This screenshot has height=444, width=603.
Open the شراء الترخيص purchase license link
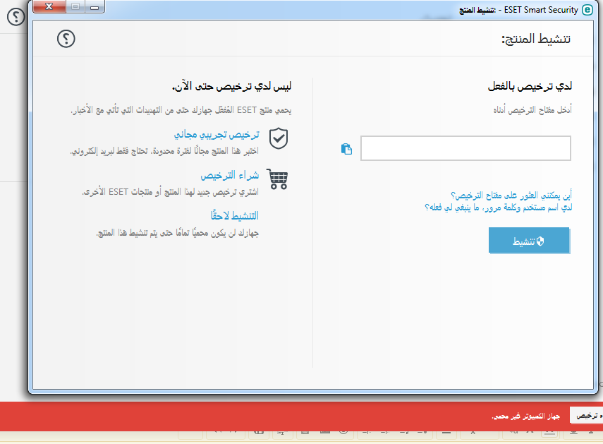[230, 176]
